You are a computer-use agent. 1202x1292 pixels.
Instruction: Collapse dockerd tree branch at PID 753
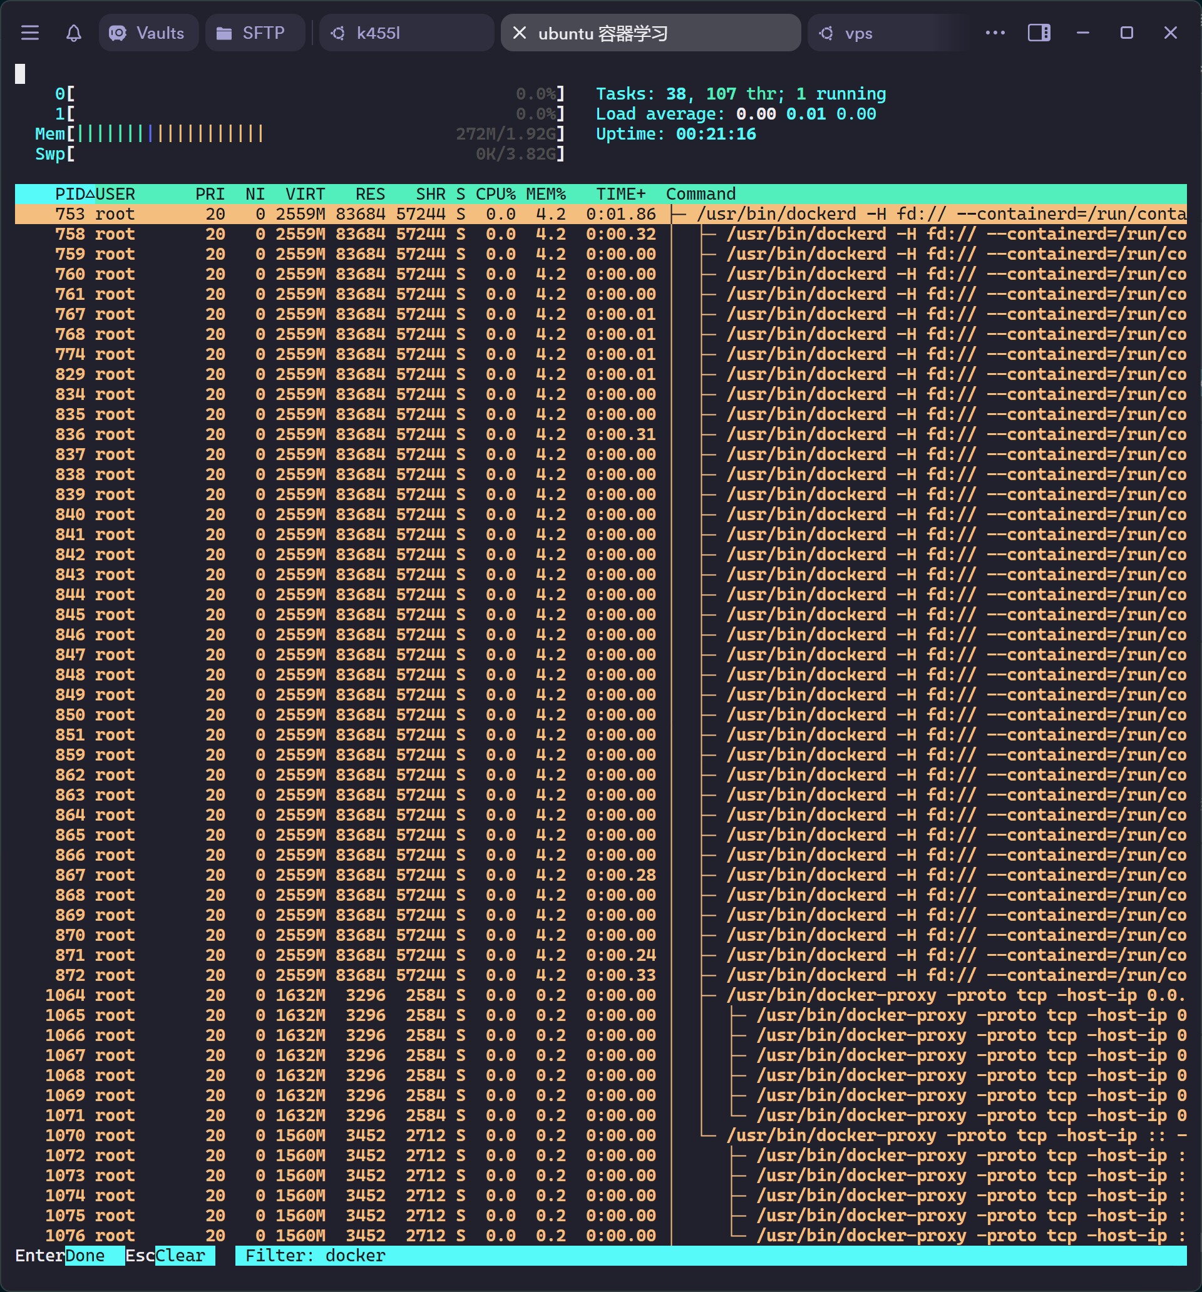(679, 214)
